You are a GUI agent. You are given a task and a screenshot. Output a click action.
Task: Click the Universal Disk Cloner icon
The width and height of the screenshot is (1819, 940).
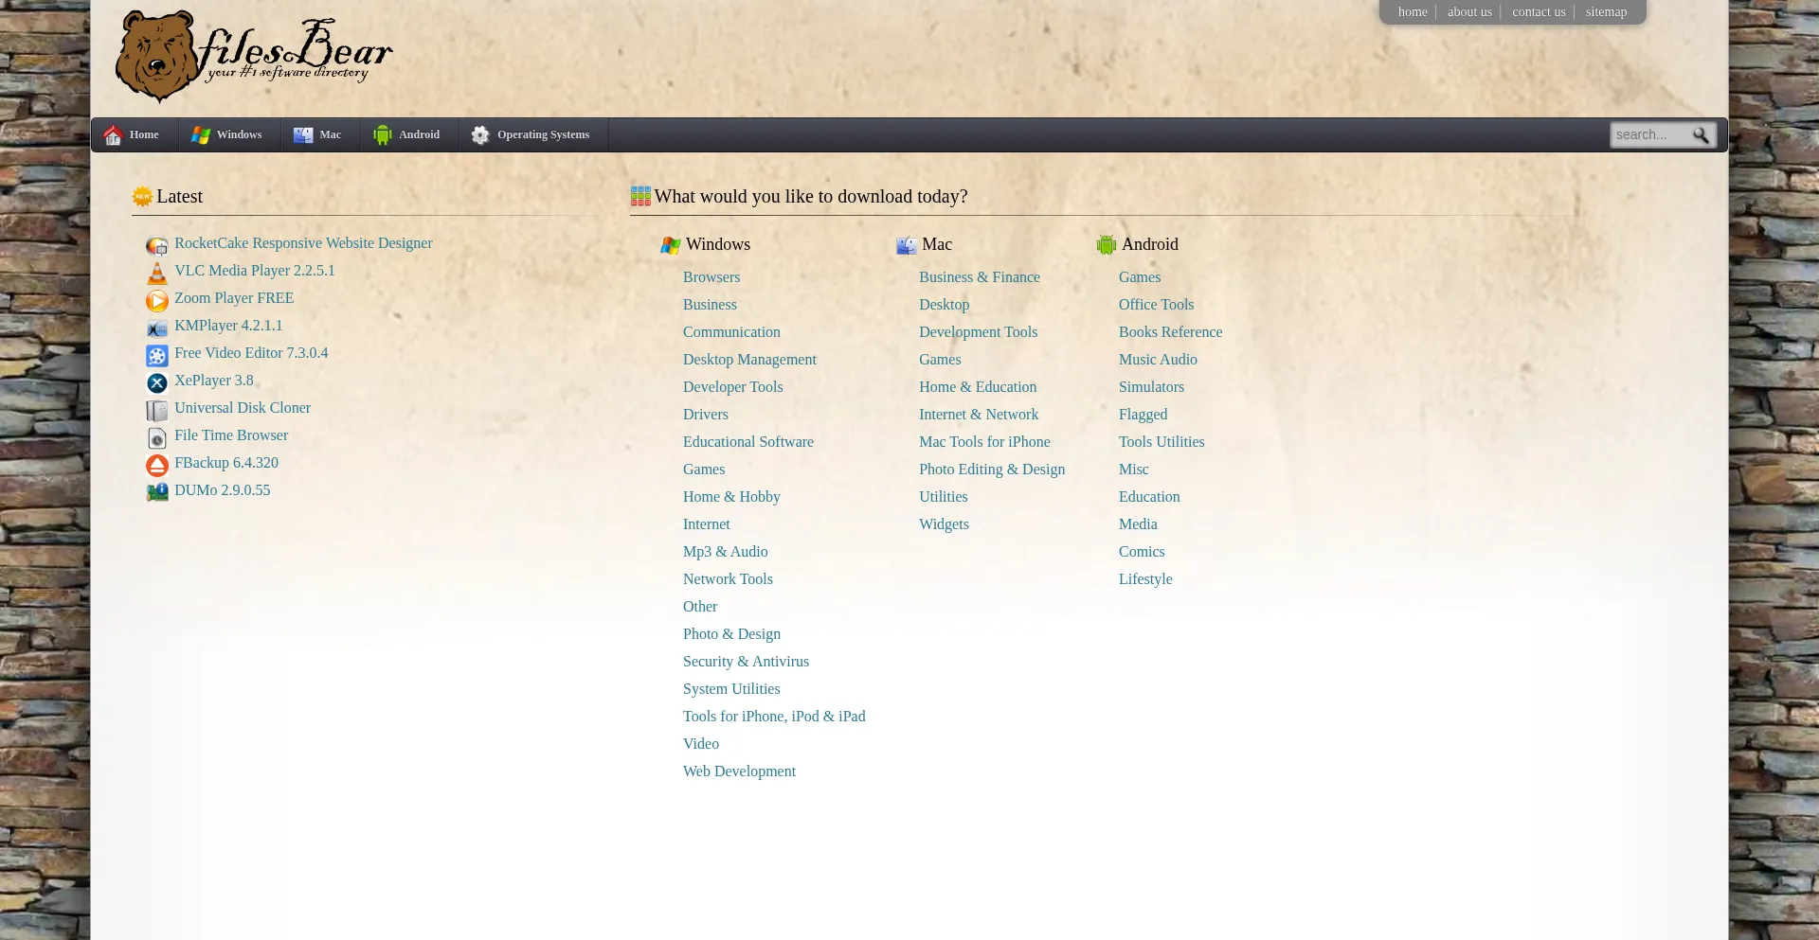click(156, 411)
